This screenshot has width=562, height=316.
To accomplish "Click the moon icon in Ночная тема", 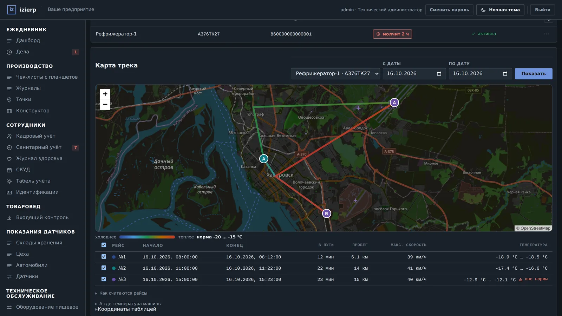I will 483,10.
